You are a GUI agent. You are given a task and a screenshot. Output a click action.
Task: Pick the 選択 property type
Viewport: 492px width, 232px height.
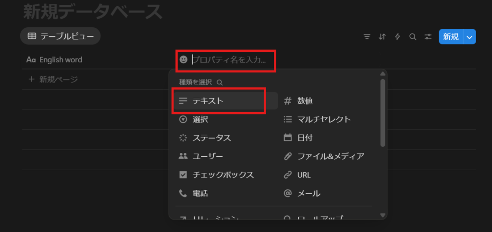tap(200, 119)
